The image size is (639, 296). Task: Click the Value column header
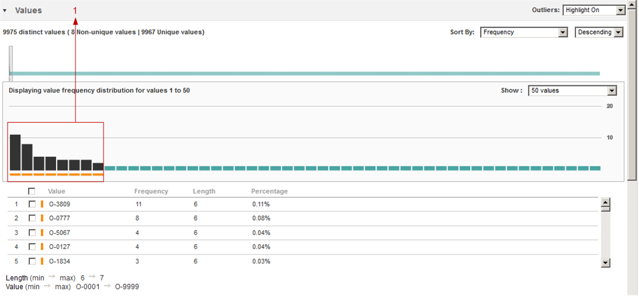point(57,191)
